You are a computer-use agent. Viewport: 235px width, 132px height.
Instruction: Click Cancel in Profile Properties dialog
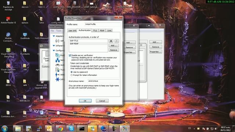[x=102, y=101]
